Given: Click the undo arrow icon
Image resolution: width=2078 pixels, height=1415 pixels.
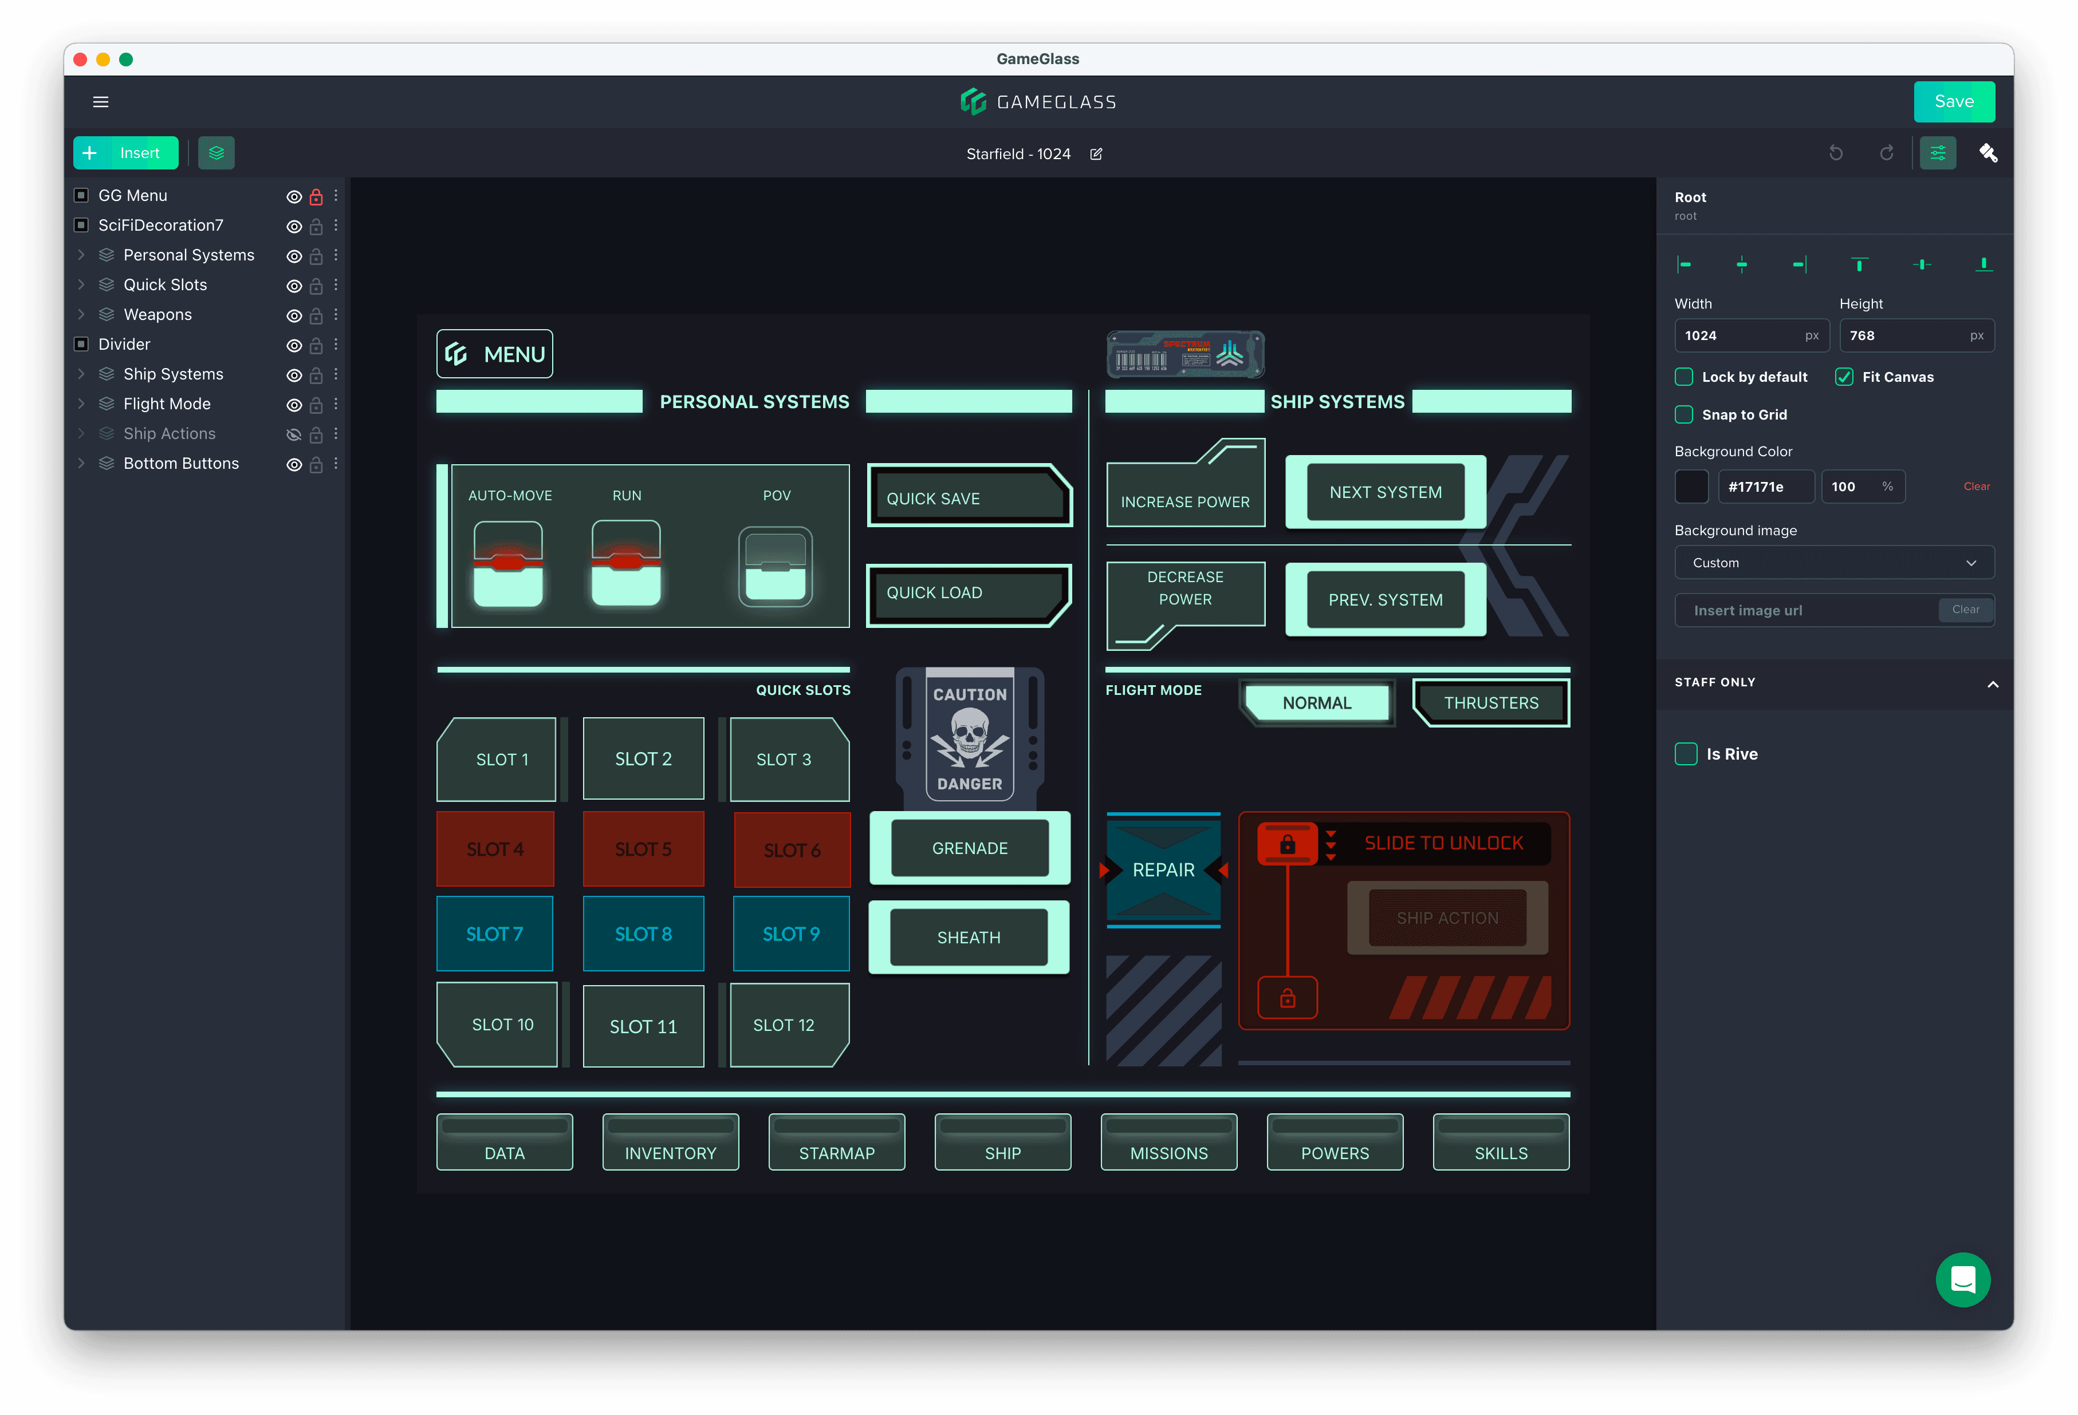Looking at the screenshot, I should [x=1836, y=153].
